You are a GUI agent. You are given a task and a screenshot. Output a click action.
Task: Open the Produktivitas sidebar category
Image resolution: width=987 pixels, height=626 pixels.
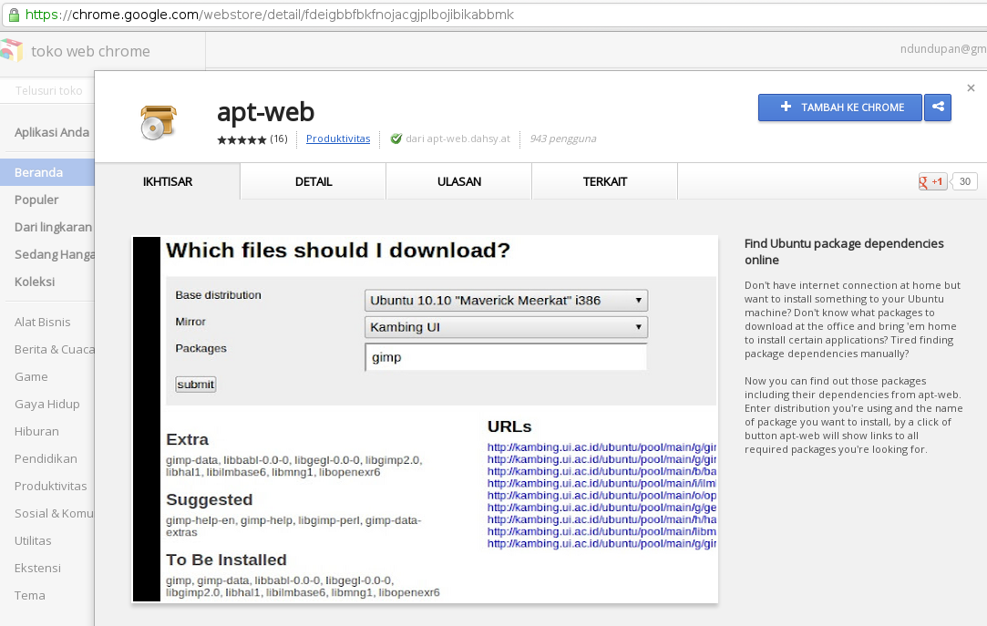[50, 486]
